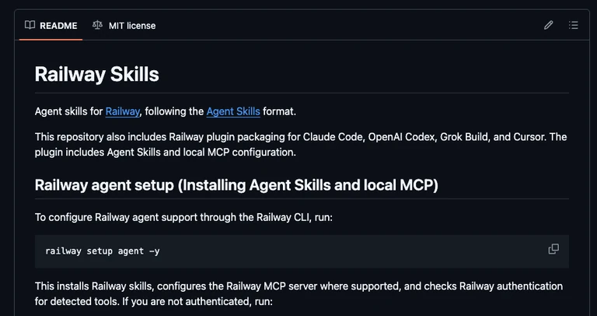Copy the railway setup agent command
The image size is (597, 316).
(x=553, y=249)
